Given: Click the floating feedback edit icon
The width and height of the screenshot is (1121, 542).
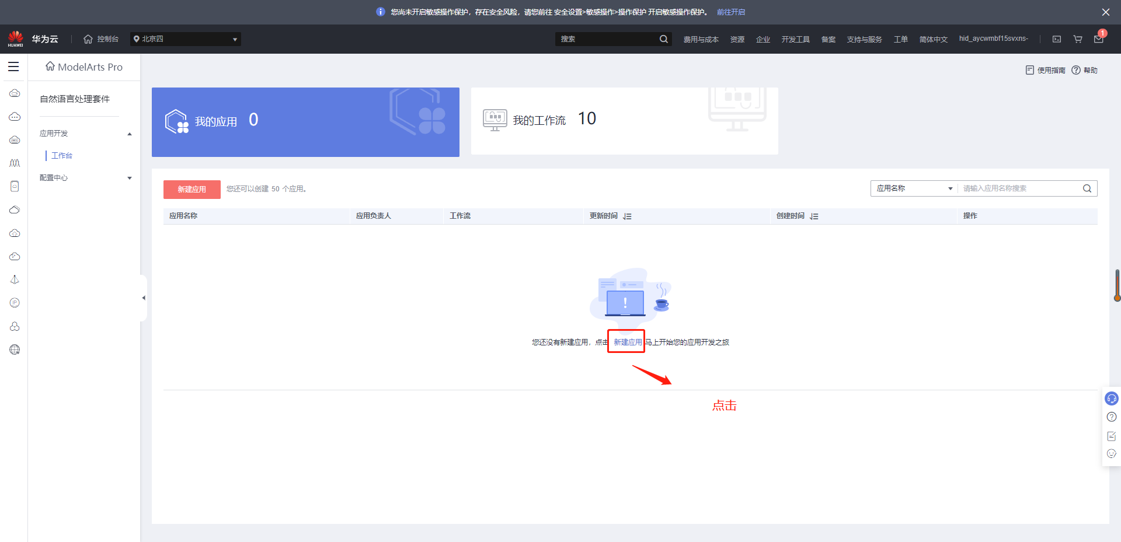Looking at the screenshot, I should click(x=1112, y=436).
